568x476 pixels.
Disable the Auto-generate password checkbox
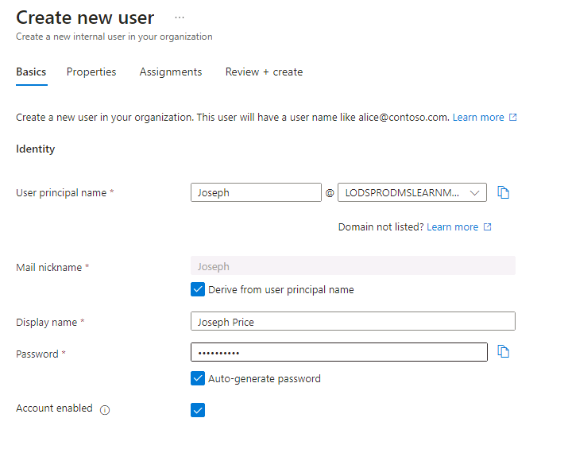point(198,378)
